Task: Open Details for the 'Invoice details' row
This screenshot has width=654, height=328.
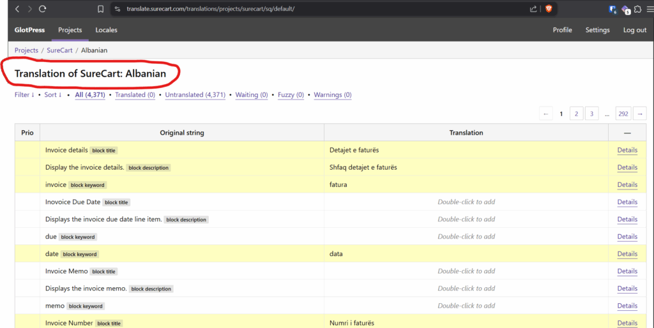Action: click(x=627, y=151)
